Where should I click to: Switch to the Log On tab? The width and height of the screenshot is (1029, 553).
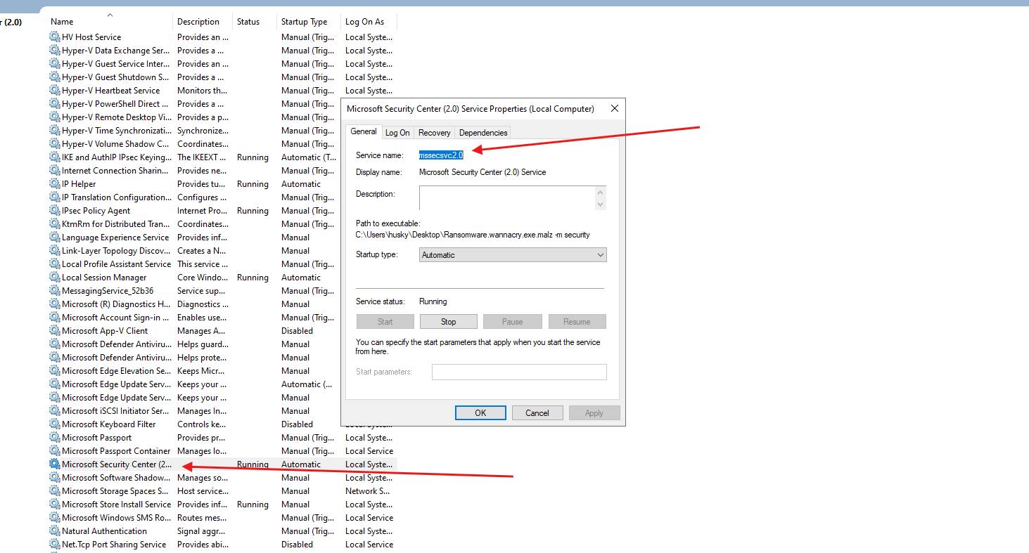tap(397, 133)
